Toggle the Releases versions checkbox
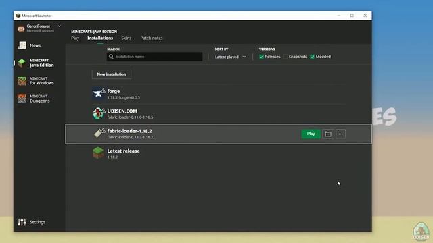433x243 pixels. [261, 57]
